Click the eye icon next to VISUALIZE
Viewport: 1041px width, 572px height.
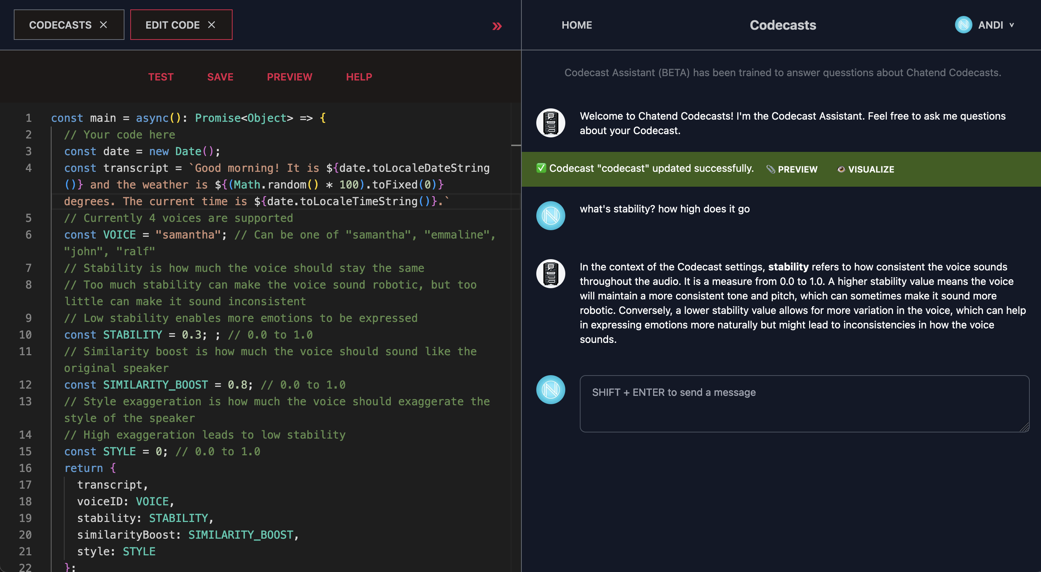(841, 169)
